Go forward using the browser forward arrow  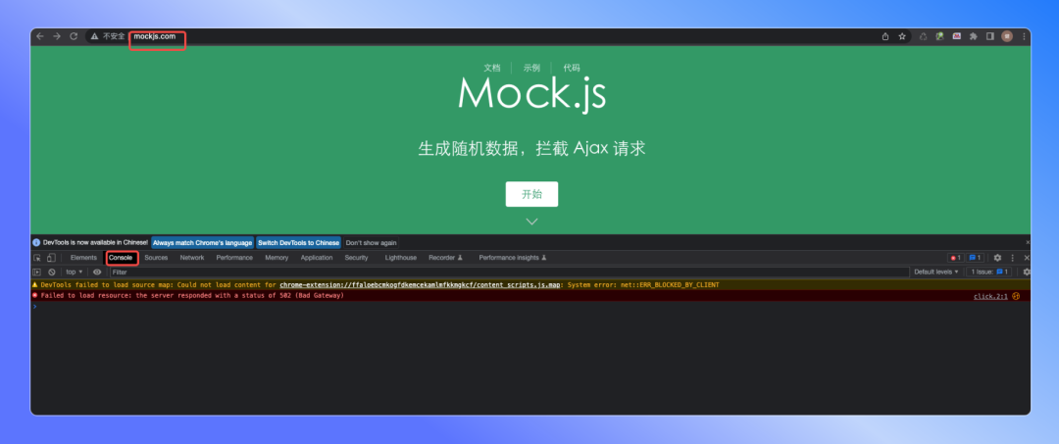tap(57, 36)
